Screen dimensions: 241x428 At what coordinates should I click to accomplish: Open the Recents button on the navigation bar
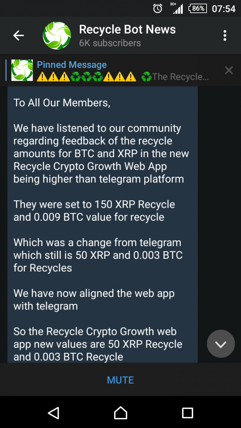pyautogui.click(x=187, y=413)
